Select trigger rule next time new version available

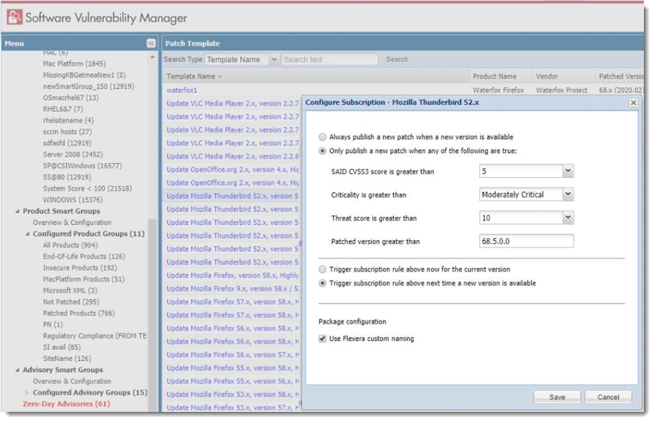pos(324,283)
